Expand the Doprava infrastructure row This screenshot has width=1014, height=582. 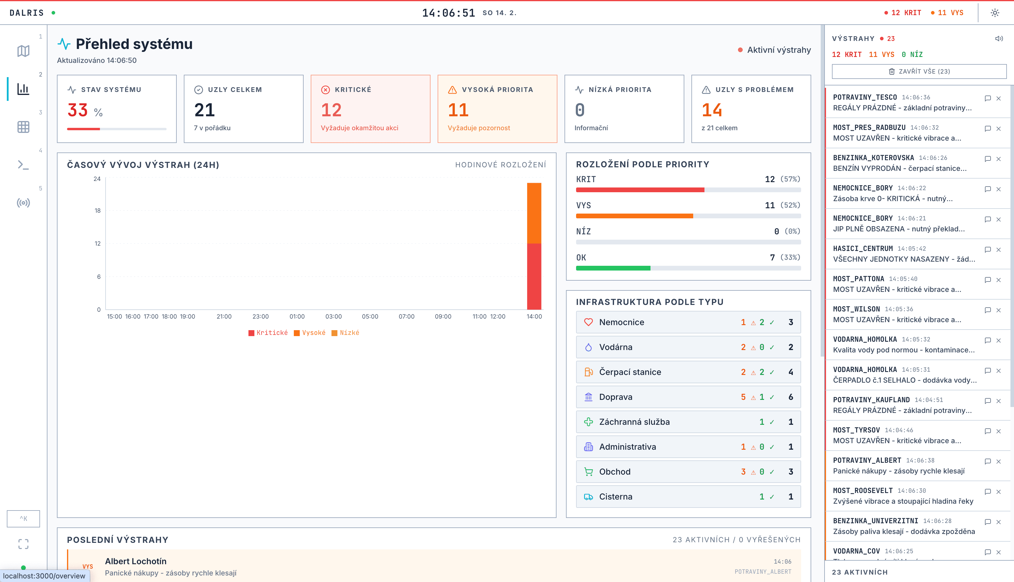pyautogui.click(x=688, y=397)
